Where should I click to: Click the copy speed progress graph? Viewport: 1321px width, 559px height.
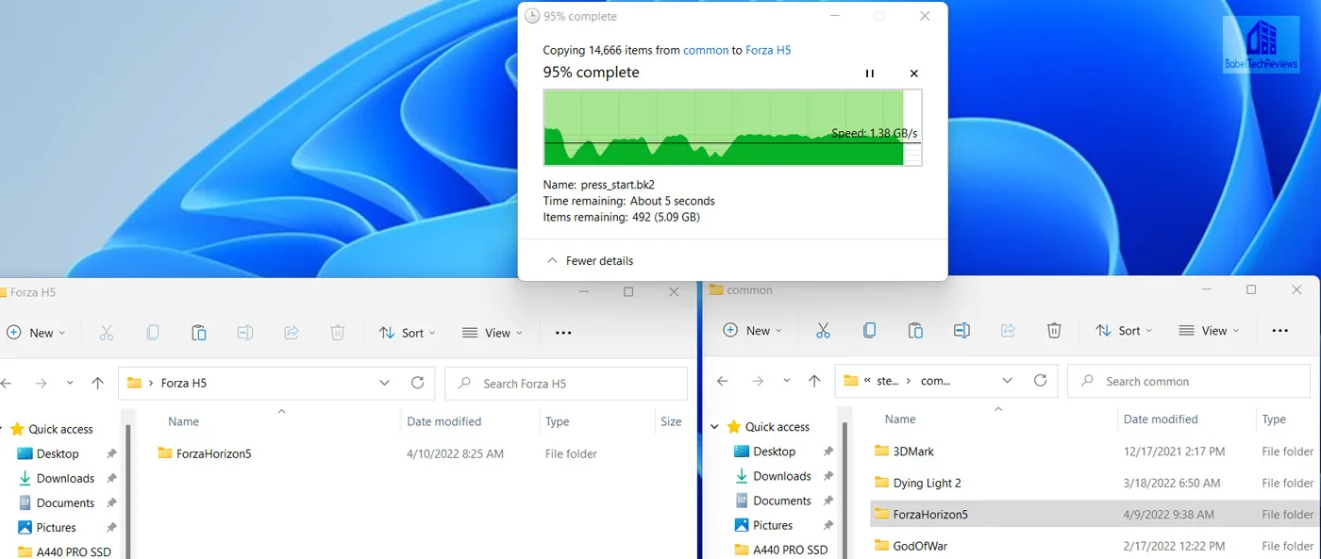pyautogui.click(x=732, y=128)
